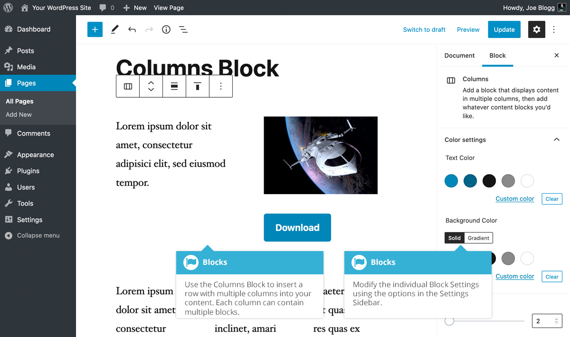Select the Solid background color option
570x337 pixels.
click(454, 238)
